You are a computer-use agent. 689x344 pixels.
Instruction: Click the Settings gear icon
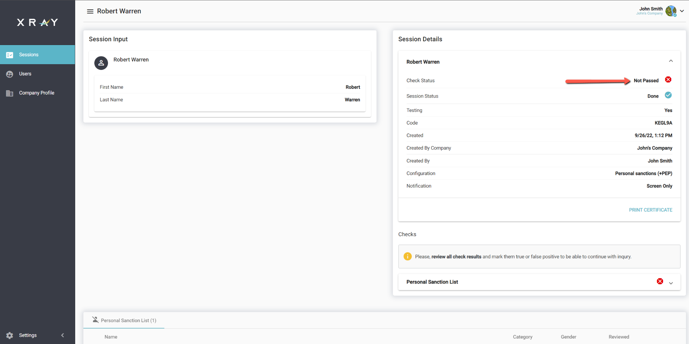coord(10,335)
